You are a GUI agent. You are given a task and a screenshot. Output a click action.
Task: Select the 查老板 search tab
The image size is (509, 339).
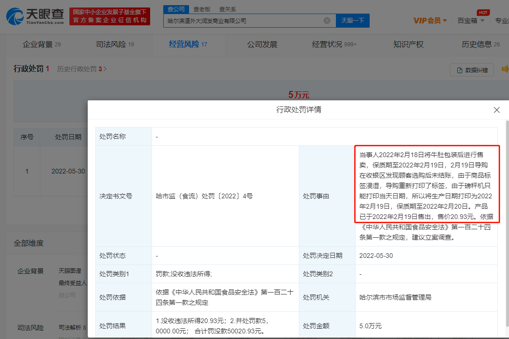click(x=202, y=9)
